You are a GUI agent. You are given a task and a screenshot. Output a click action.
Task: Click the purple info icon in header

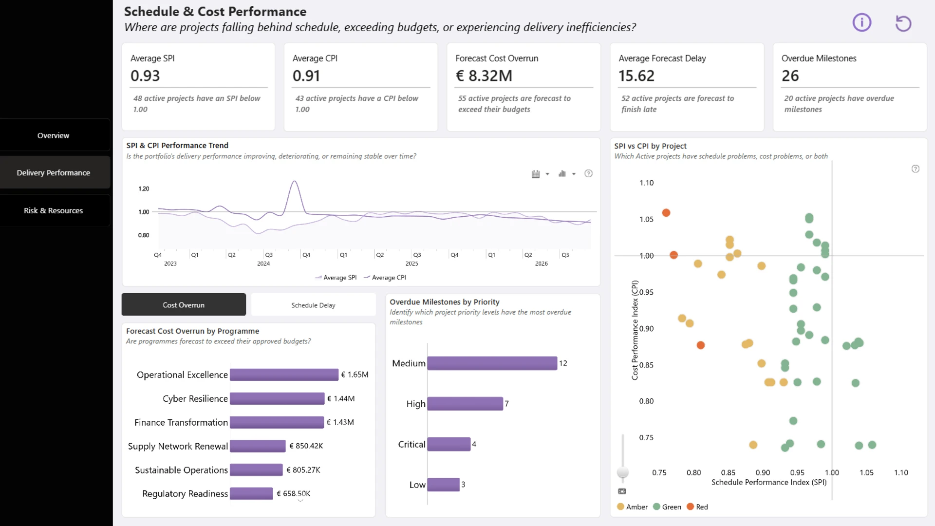point(861,22)
